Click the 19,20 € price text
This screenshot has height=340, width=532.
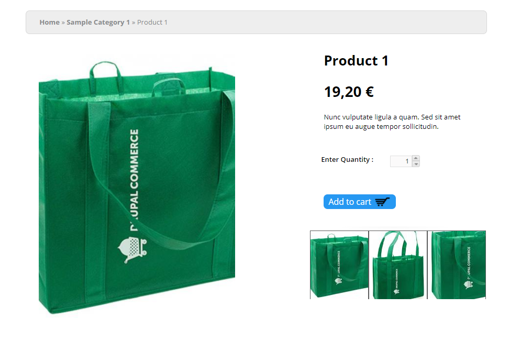coord(349,92)
